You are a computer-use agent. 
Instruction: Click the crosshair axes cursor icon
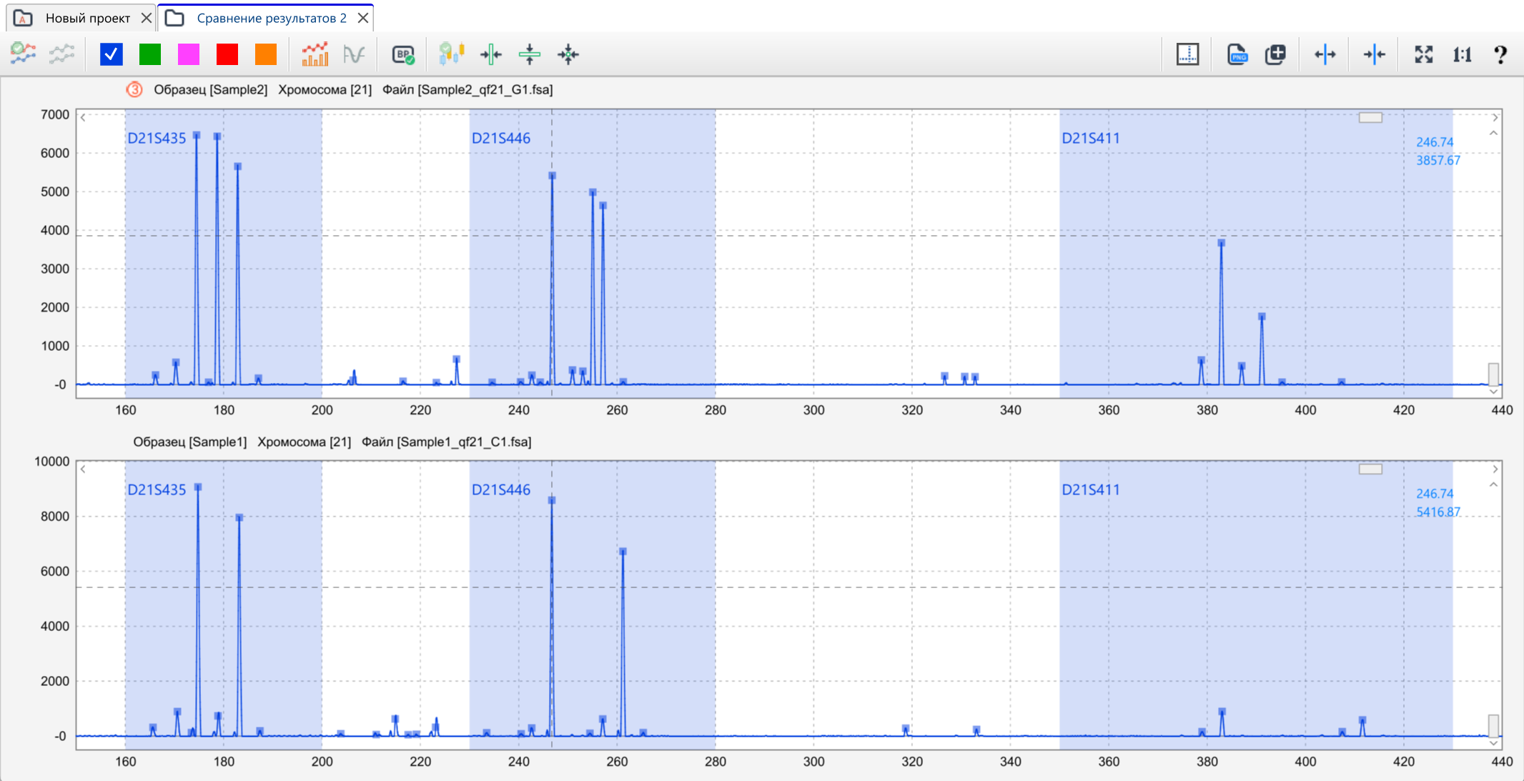coord(1187,54)
